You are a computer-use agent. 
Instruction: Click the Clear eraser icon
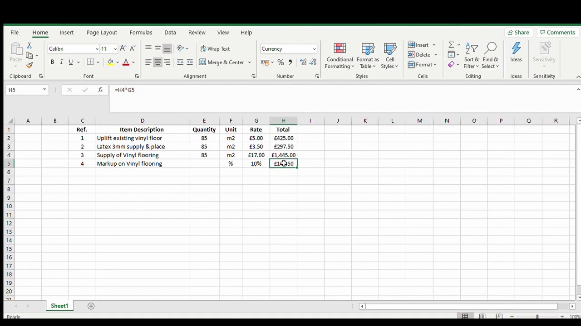tap(451, 64)
